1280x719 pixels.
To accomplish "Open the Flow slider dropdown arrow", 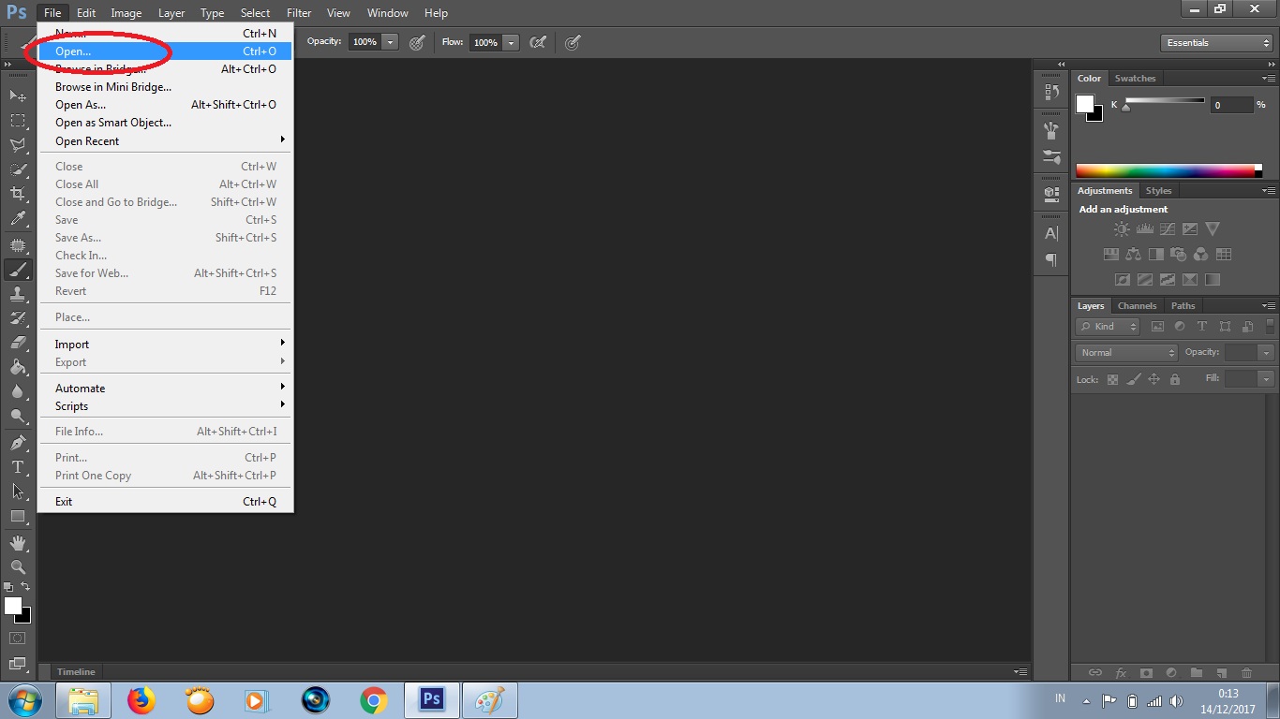I will coord(511,42).
